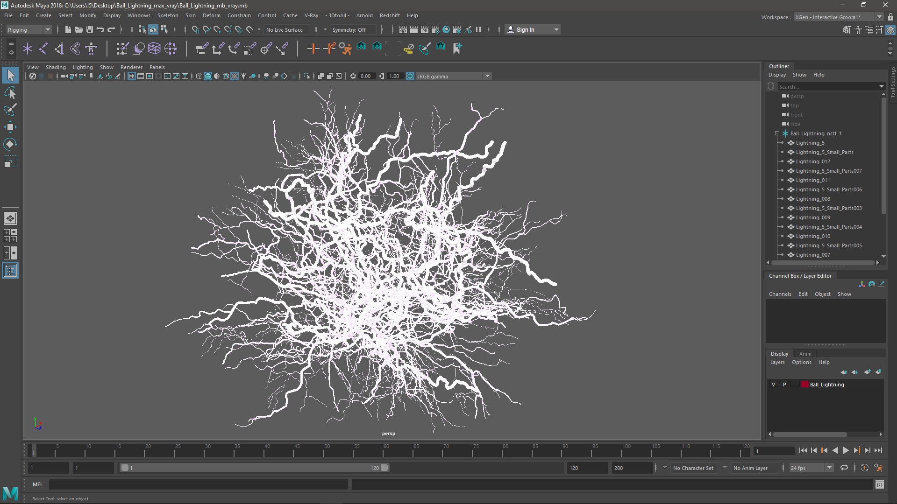Select Lightning_012 in the Outliner
The height and width of the screenshot is (504, 897).
pos(813,161)
